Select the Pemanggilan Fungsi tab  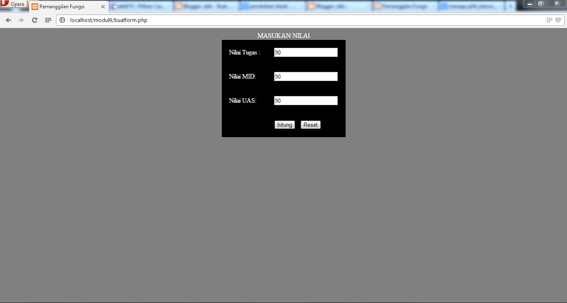click(69, 7)
